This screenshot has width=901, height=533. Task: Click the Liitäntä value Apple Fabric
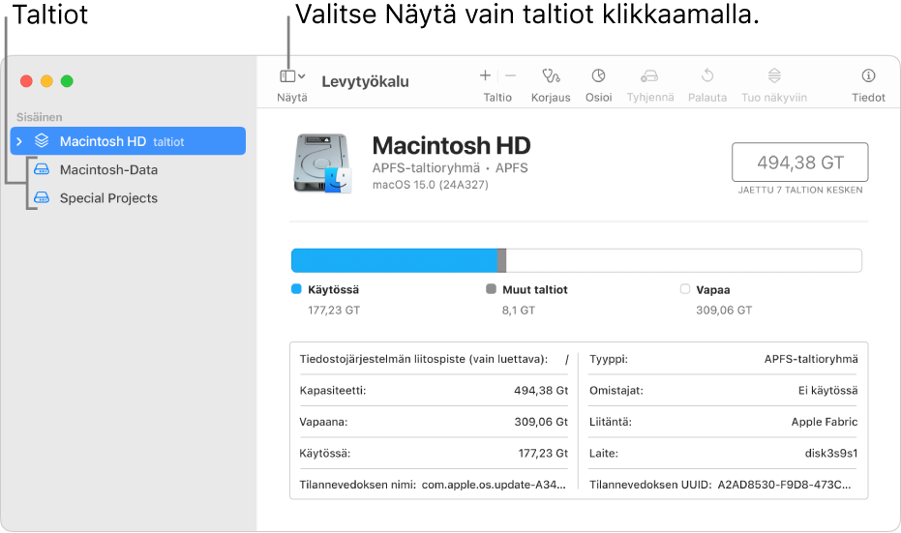click(824, 422)
